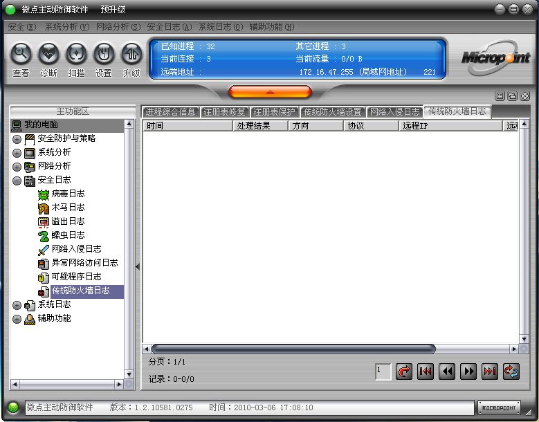Go to next page of log
This screenshot has height=422, width=539.
(468, 371)
